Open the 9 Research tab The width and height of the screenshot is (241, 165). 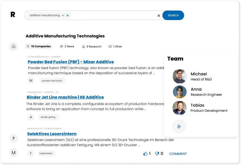[92, 46]
